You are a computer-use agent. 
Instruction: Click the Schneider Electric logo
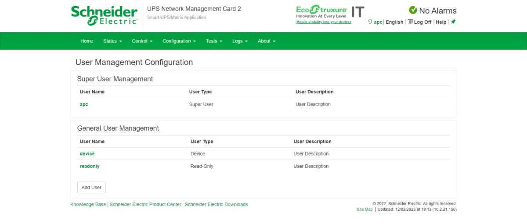click(x=104, y=16)
